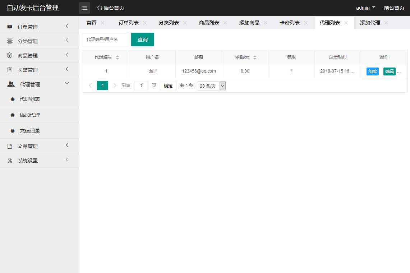
Task: Expand the 分类管理 menu
Action: coord(39,41)
